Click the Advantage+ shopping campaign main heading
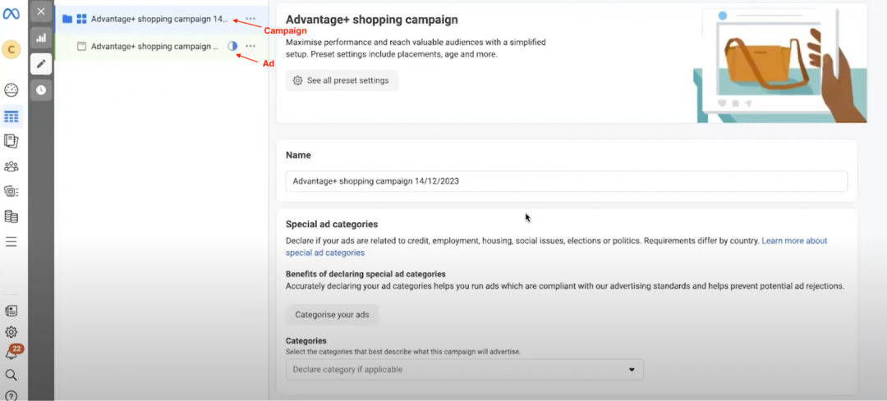 click(372, 20)
